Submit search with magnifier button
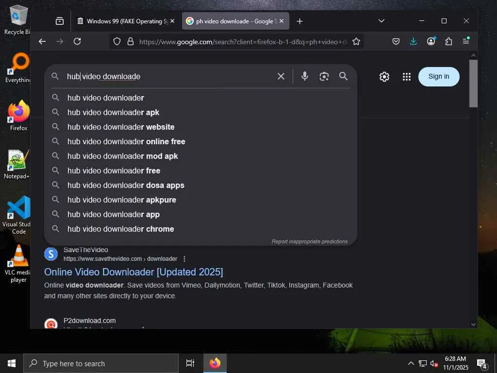Screen dimensions: 497x373 [343, 76]
